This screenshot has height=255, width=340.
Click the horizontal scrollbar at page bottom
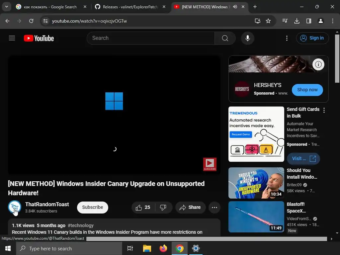point(207,239)
